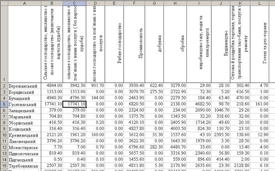The image size is (275, 171).
Task: Click cell with value 4796.30
Action: tap(74, 98)
